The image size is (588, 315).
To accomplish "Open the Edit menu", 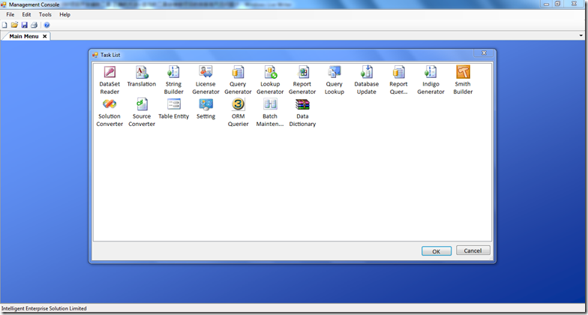I will (x=26, y=15).
